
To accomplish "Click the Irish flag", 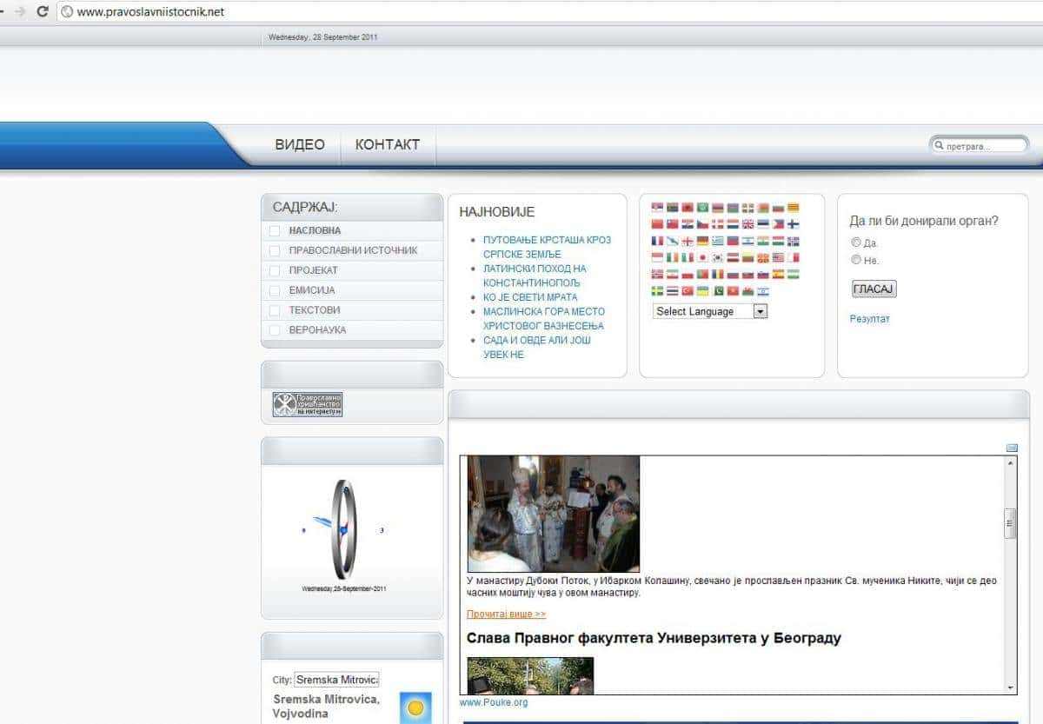I will click(x=673, y=257).
